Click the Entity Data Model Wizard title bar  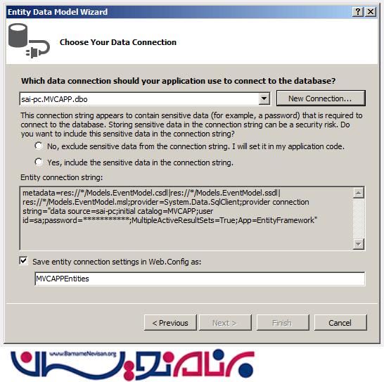click(x=179, y=12)
